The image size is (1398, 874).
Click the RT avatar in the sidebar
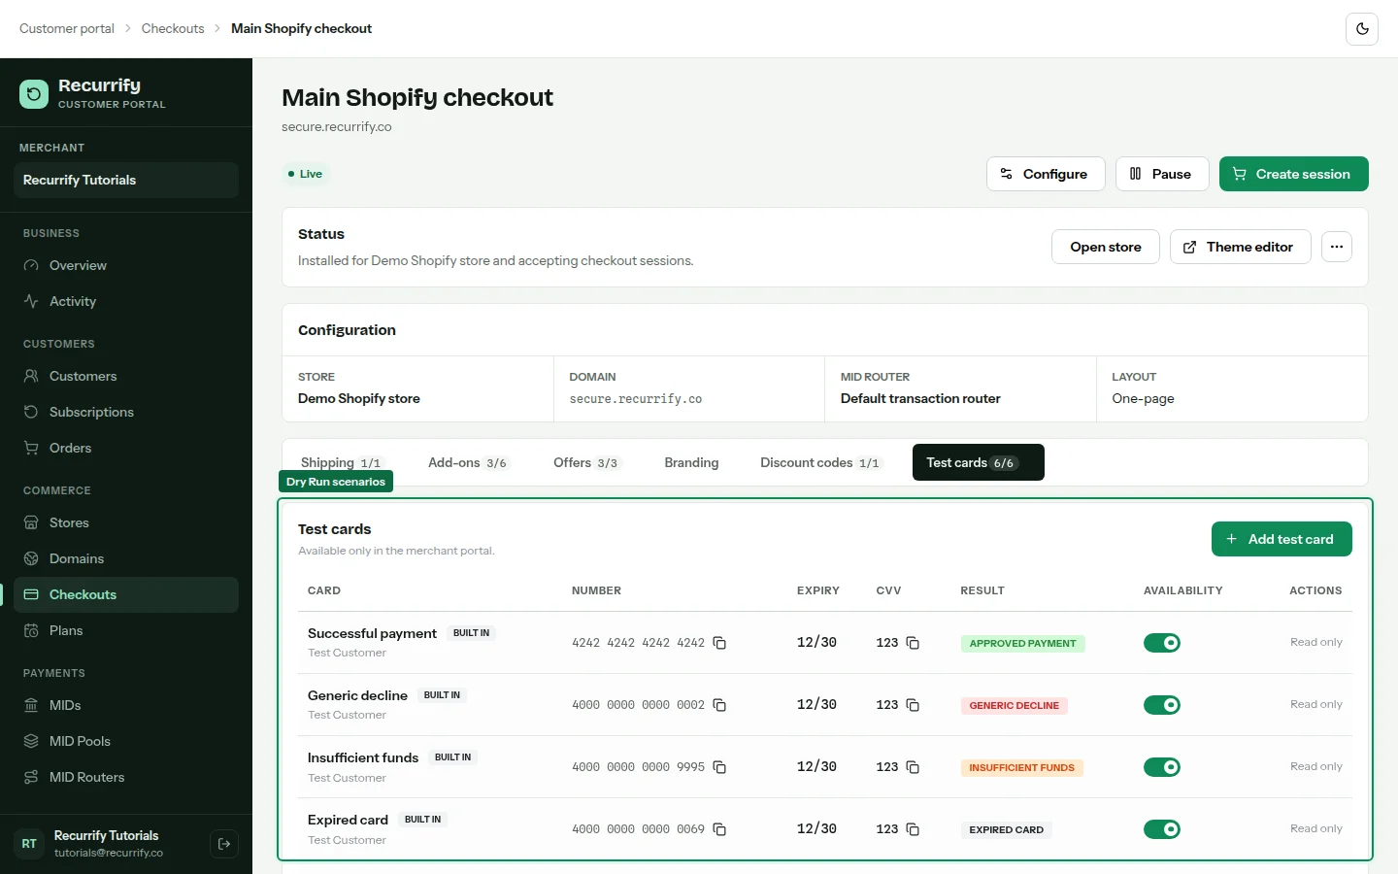[x=29, y=844]
